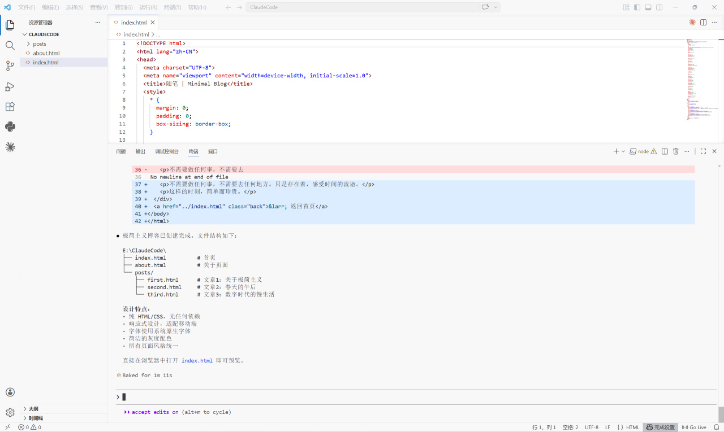724x432 pixels.
Task: Select the index.html editor tab
Action: [x=133, y=23]
